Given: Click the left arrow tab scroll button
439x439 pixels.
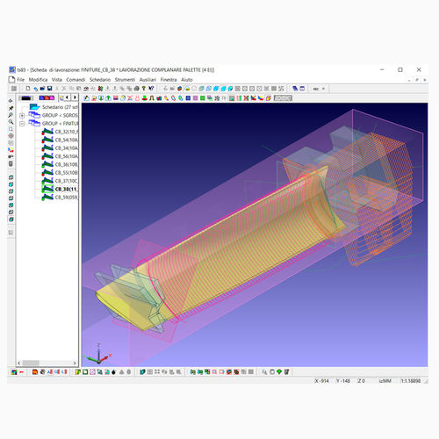Looking at the screenshot, I should 68,97.
